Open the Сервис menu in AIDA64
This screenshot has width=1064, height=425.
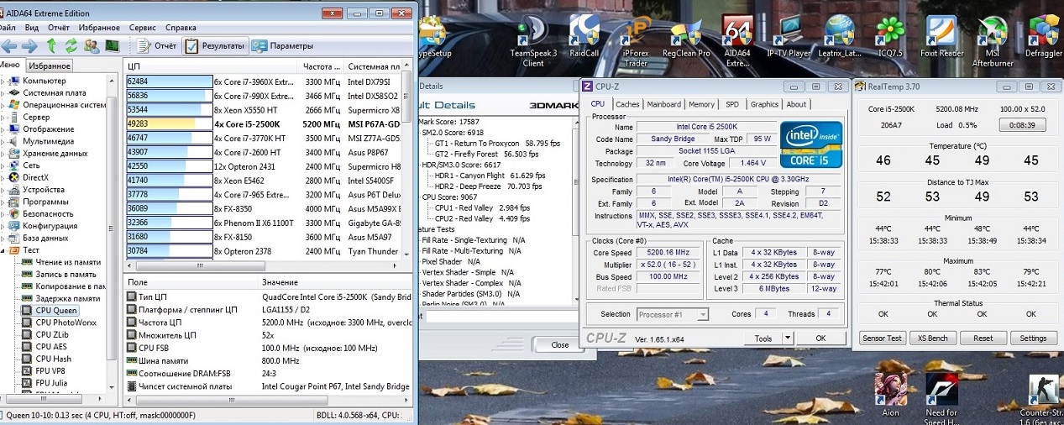click(142, 27)
